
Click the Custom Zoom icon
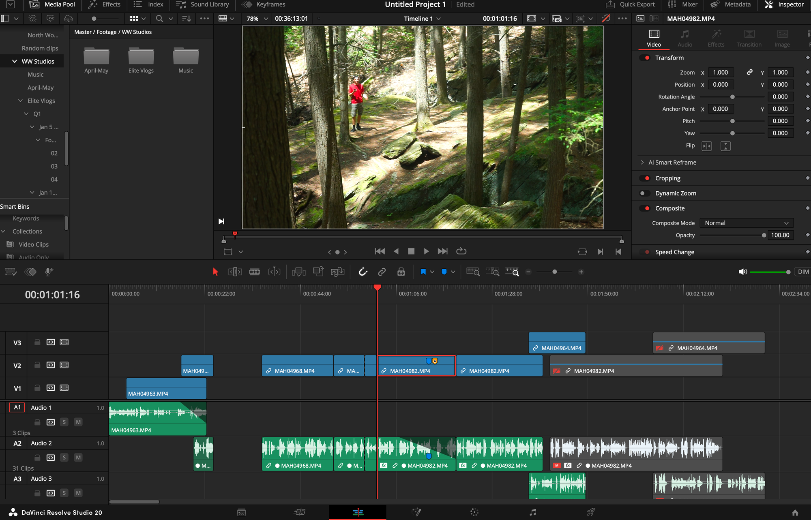pos(512,272)
